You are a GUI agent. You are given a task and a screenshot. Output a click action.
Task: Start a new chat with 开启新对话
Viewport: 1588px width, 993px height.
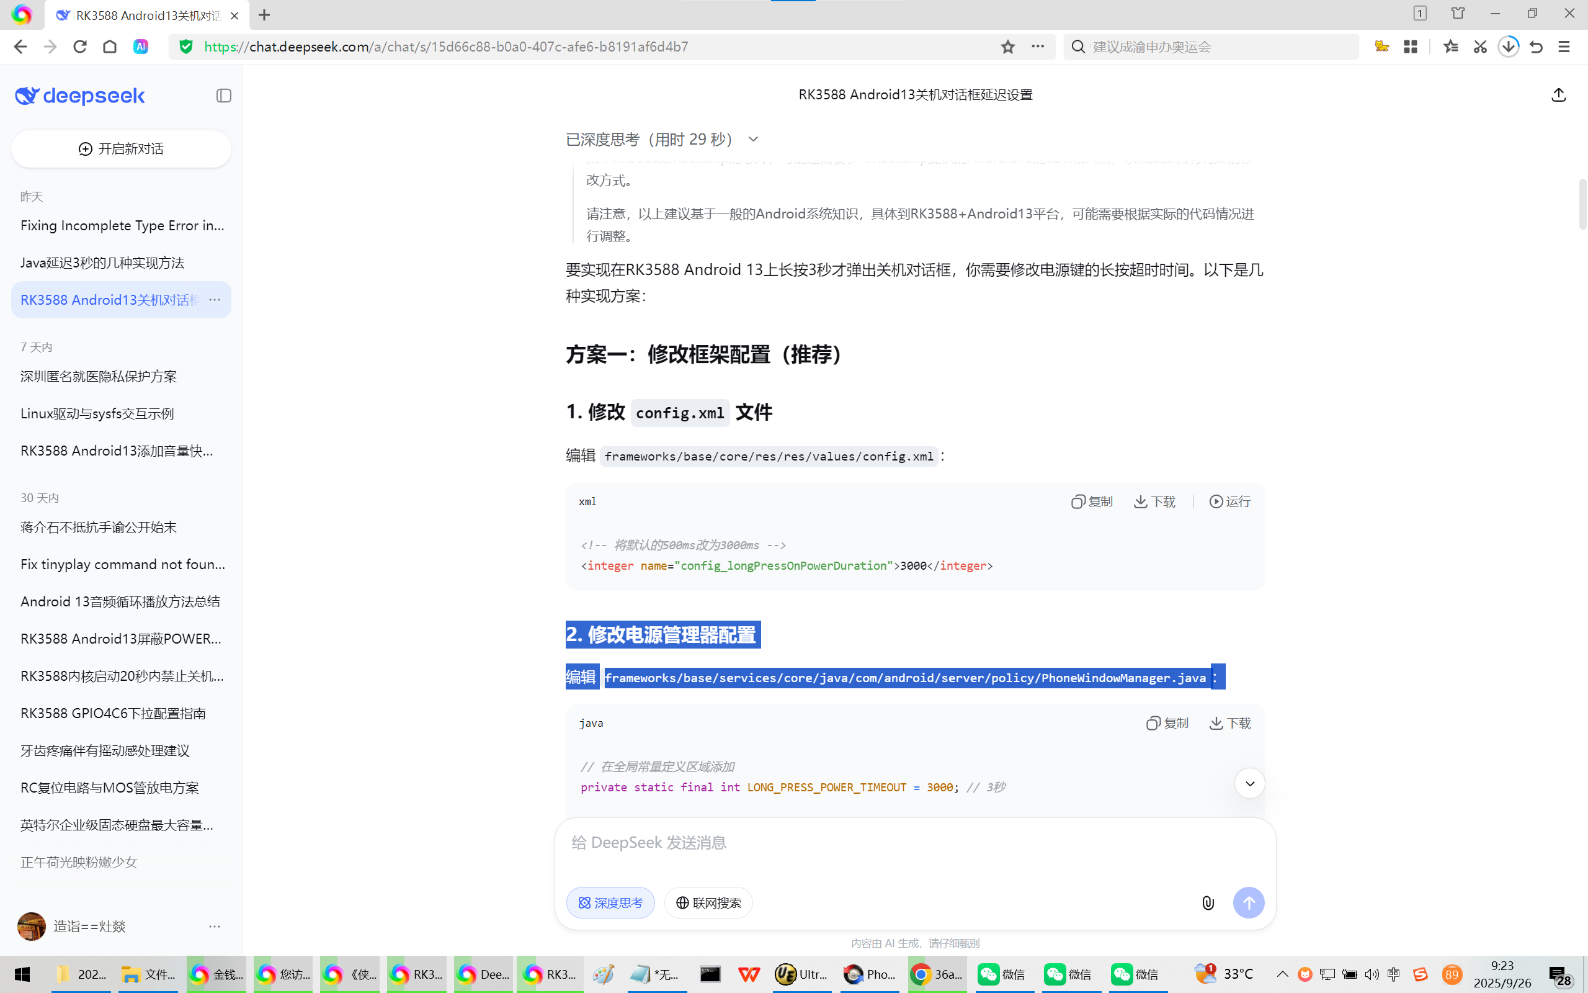coord(122,149)
